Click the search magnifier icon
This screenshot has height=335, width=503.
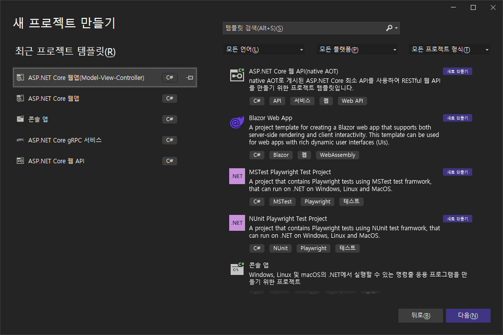389,28
